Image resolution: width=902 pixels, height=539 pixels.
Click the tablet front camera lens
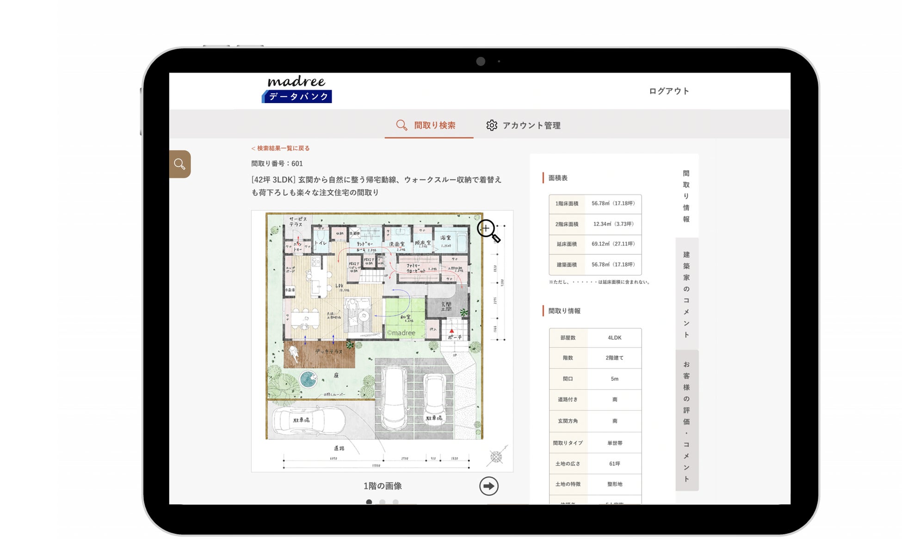pyautogui.click(x=481, y=61)
